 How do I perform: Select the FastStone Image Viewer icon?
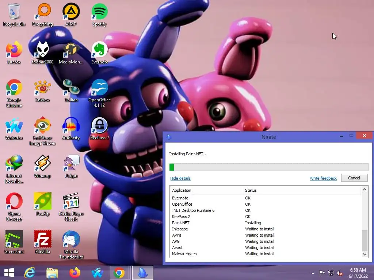(x=42, y=131)
